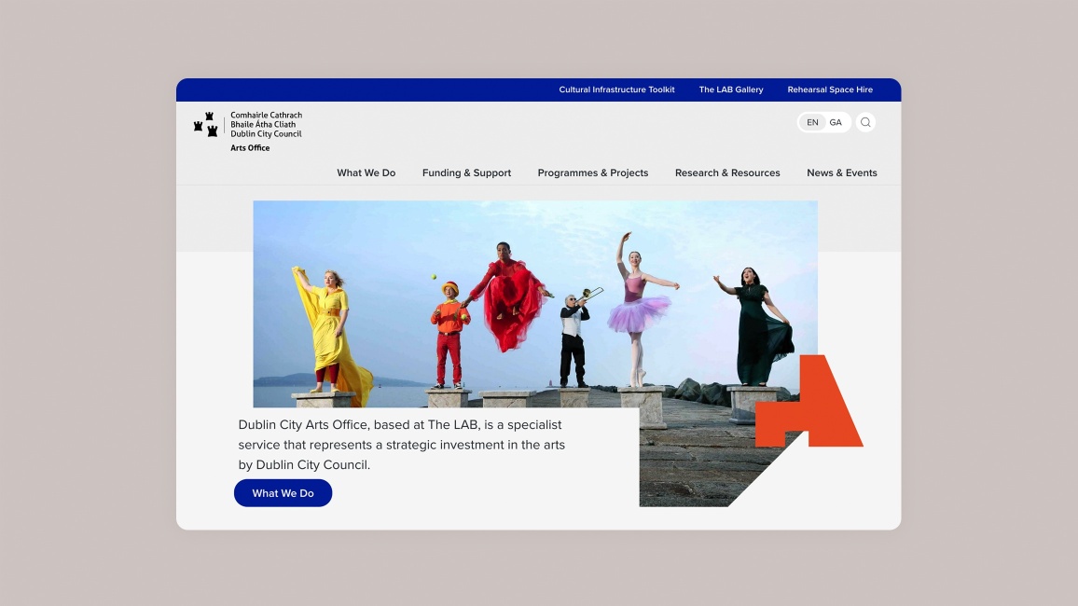Image resolution: width=1078 pixels, height=606 pixels.
Task: Select What We Do in the navigation
Action: tap(366, 172)
